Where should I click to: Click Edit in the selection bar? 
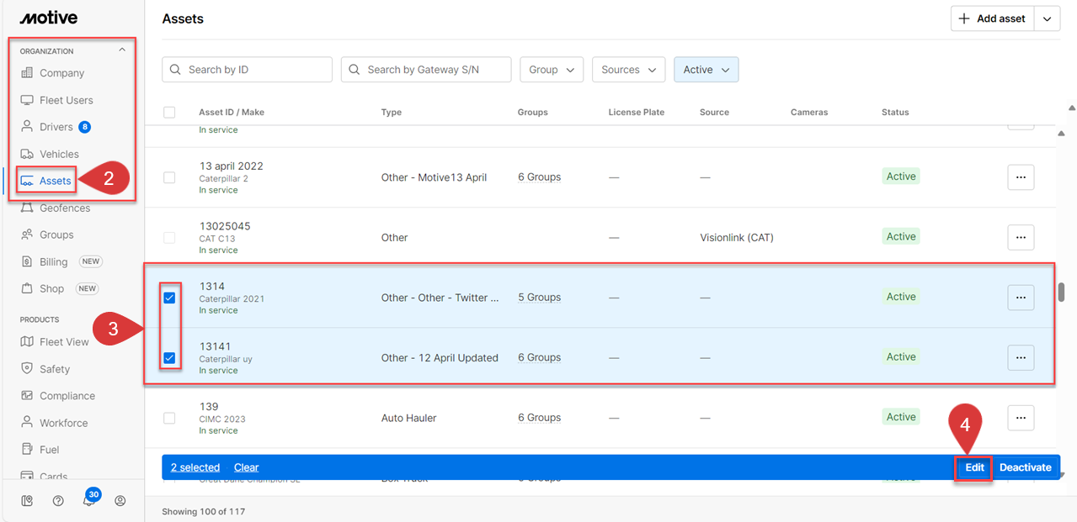pos(974,467)
